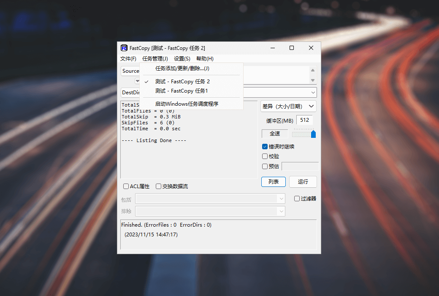Click the 列表 (list) button
This screenshot has height=296, width=439.
pyautogui.click(x=273, y=182)
